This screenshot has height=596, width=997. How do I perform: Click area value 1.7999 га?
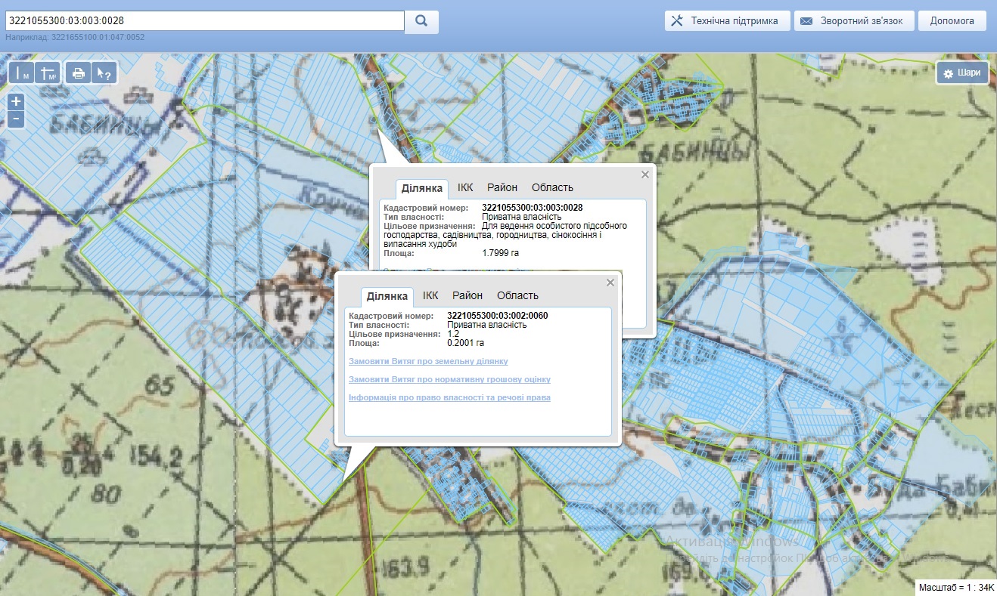click(500, 253)
